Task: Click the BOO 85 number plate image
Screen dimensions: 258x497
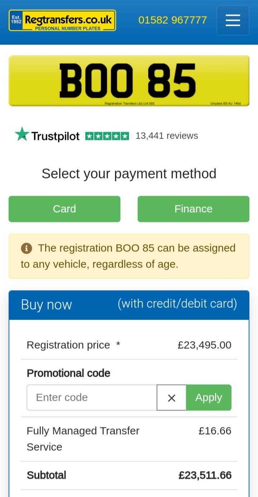Action: 129,81
